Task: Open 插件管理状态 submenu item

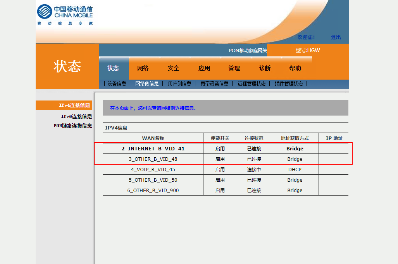Action: click(289, 83)
